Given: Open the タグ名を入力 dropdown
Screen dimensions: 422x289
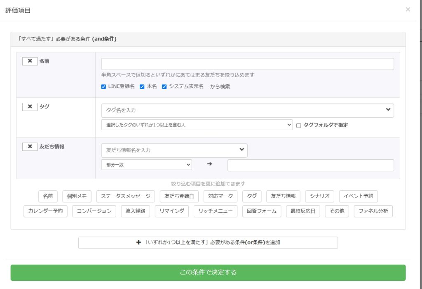Looking at the screenshot, I should pyautogui.click(x=247, y=110).
